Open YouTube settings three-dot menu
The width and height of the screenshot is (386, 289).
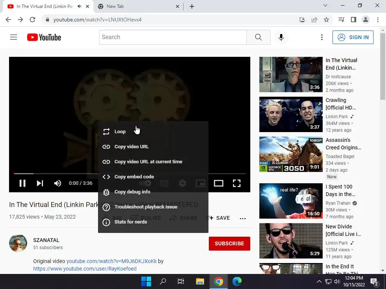pyautogui.click(x=322, y=37)
